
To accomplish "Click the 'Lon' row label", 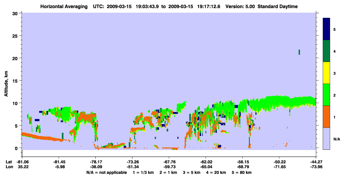I will [9, 167].
